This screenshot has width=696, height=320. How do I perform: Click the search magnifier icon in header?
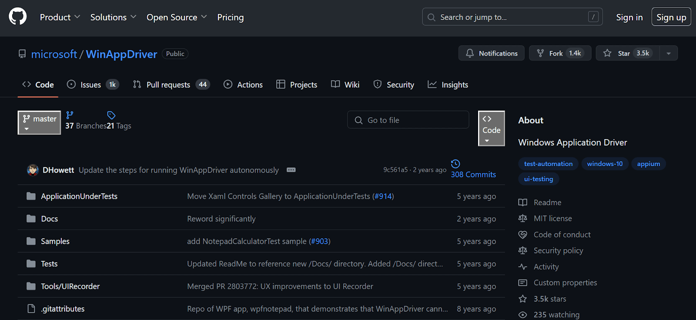click(432, 17)
